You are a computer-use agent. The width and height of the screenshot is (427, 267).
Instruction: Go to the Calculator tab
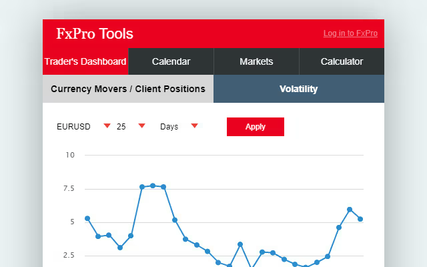point(342,61)
